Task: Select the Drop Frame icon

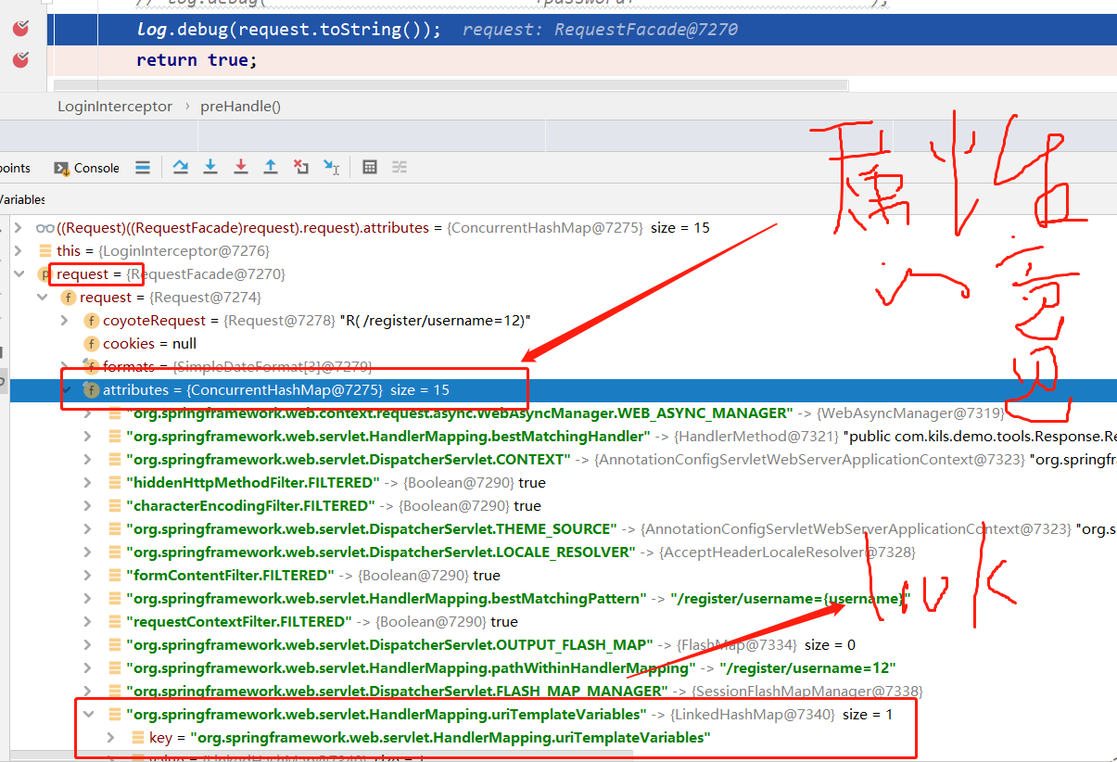Action: (300, 167)
